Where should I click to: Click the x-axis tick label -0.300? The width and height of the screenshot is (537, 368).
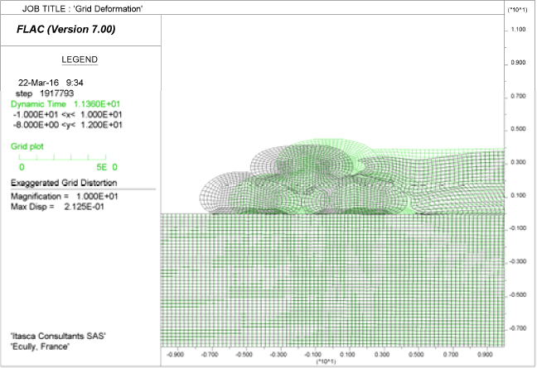(278, 354)
